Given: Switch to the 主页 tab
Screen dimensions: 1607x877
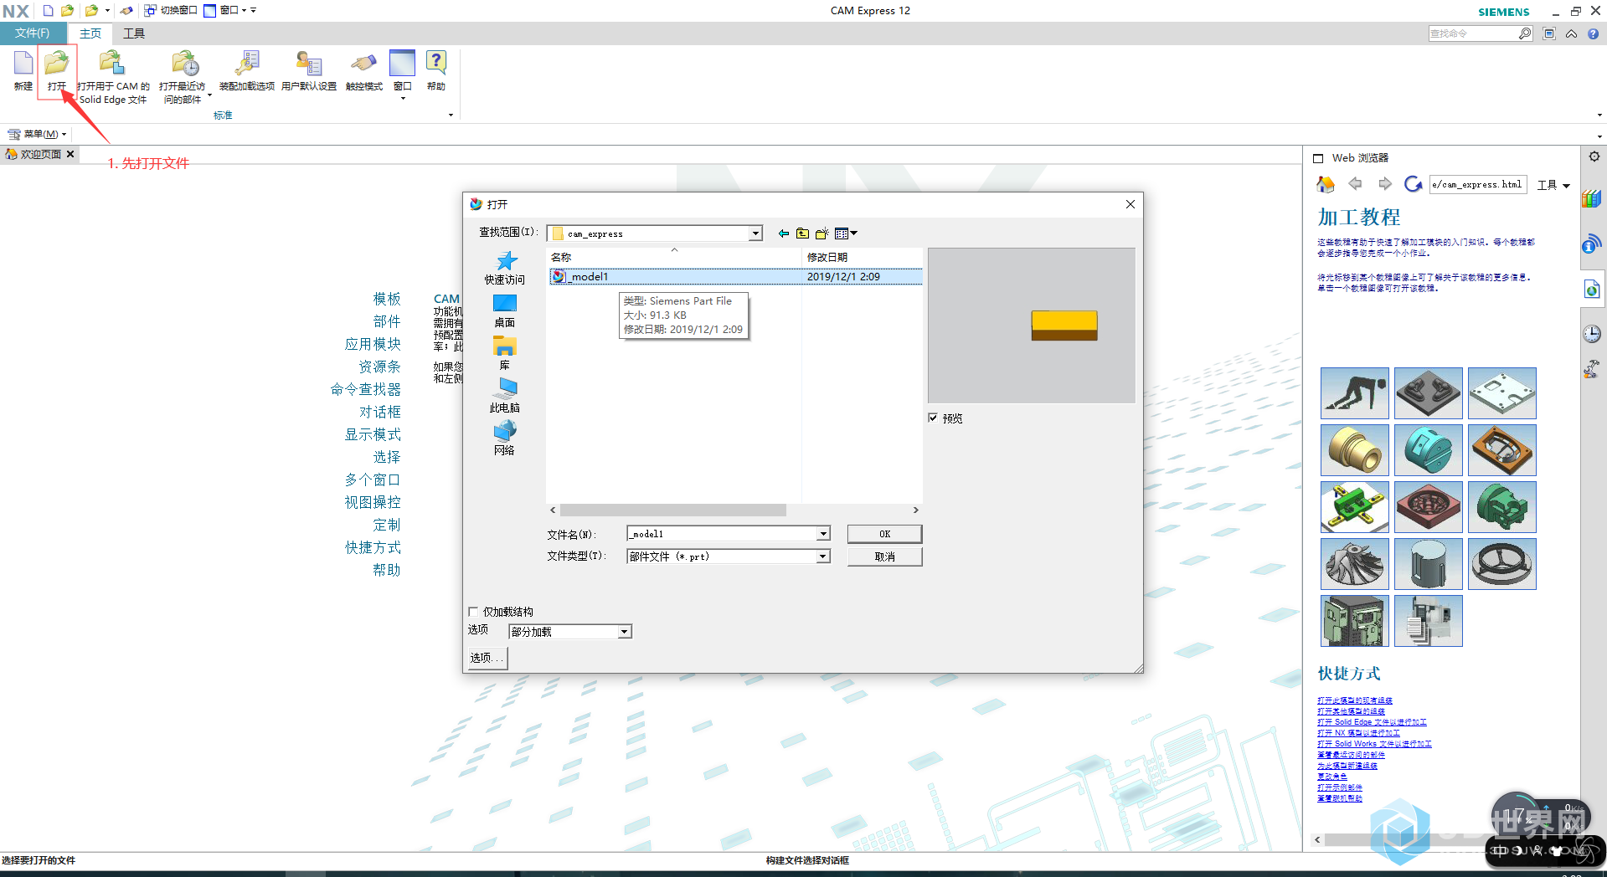Looking at the screenshot, I should pos(90,33).
